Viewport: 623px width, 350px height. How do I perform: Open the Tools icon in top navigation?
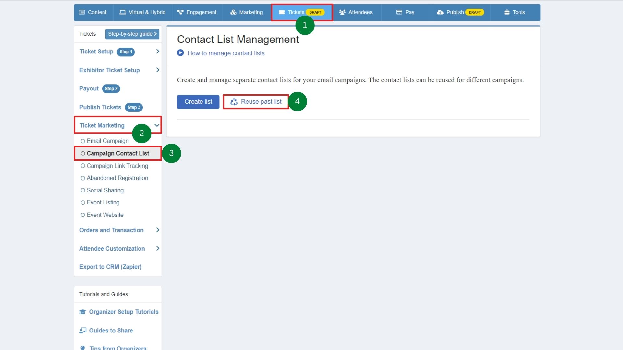point(506,12)
